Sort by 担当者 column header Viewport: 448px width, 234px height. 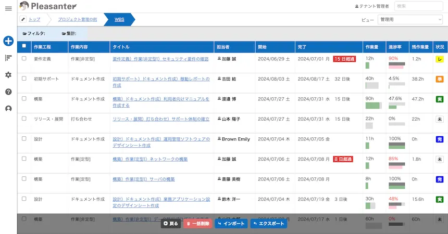pos(234,47)
